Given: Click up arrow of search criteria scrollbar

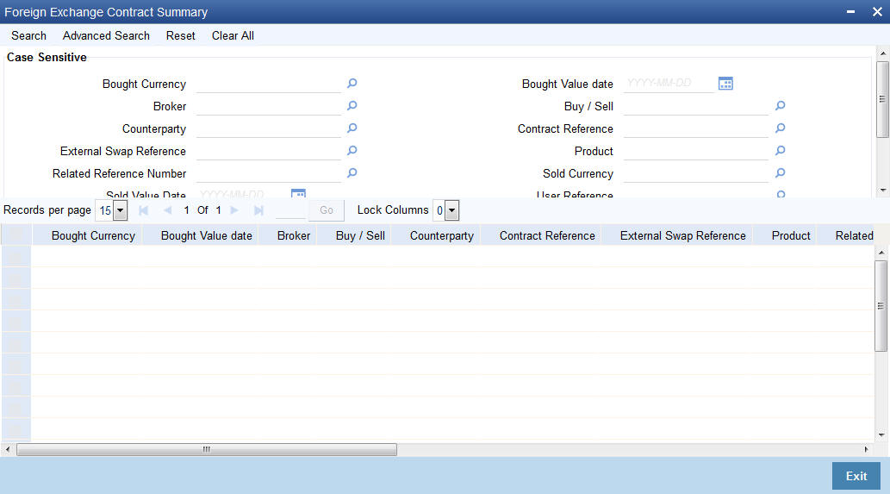Looking at the screenshot, I should (x=882, y=53).
